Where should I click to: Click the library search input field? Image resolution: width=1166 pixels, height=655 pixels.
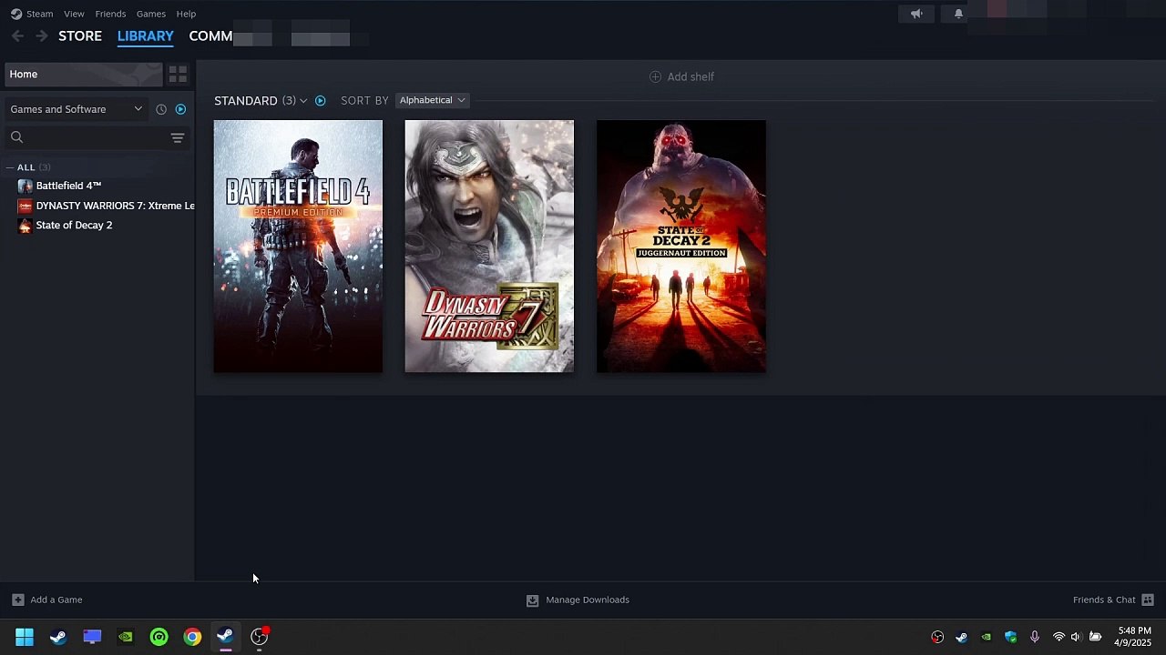(97, 137)
